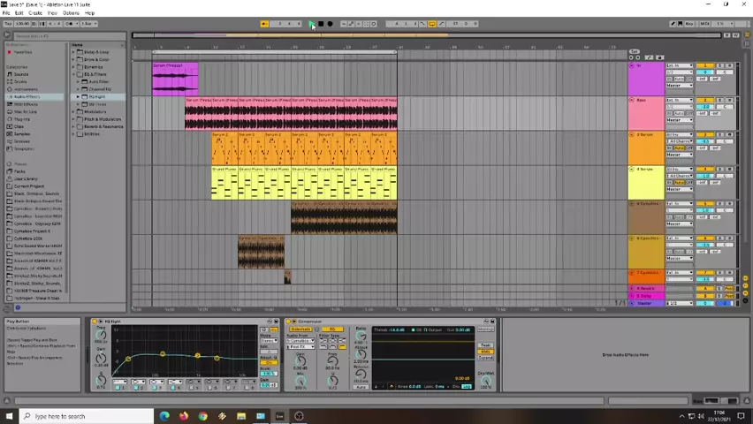Expand the Dynamics folder in browser
Viewport: 753px width, 424px height.
93,67
